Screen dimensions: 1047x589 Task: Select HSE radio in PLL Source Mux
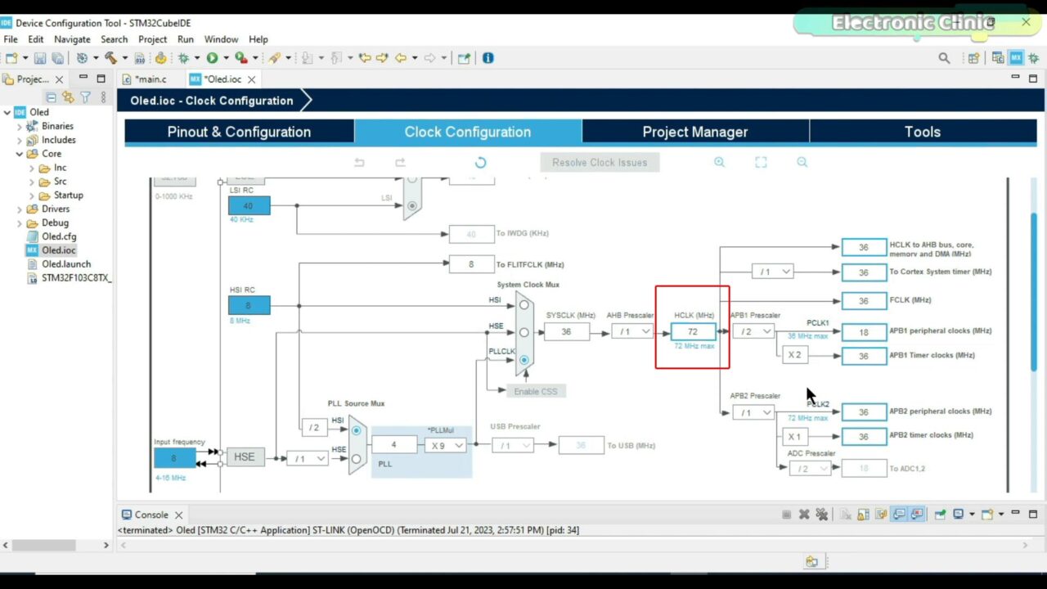[x=356, y=459]
